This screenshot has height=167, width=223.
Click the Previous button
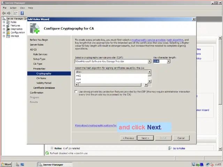[x=129, y=138]
